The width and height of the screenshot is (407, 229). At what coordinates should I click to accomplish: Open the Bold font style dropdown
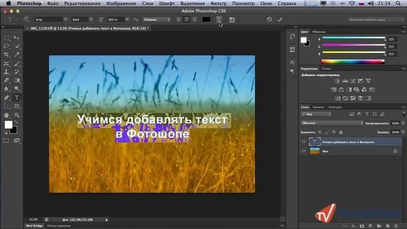[91, 20]
